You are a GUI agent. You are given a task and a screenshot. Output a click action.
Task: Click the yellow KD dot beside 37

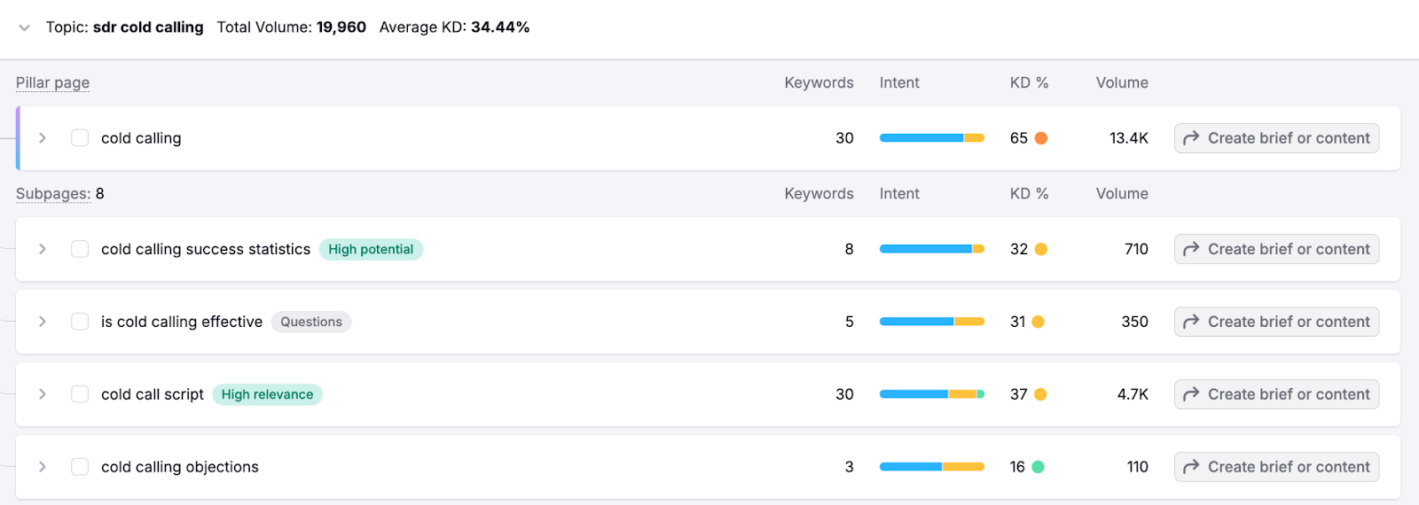[1040, 394]
